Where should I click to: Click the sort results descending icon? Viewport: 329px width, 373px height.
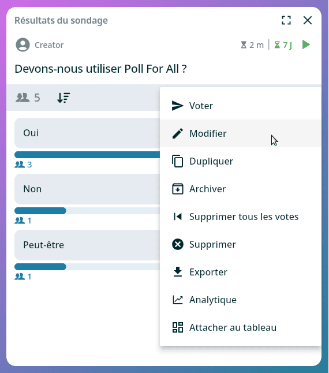pos(63,98)
